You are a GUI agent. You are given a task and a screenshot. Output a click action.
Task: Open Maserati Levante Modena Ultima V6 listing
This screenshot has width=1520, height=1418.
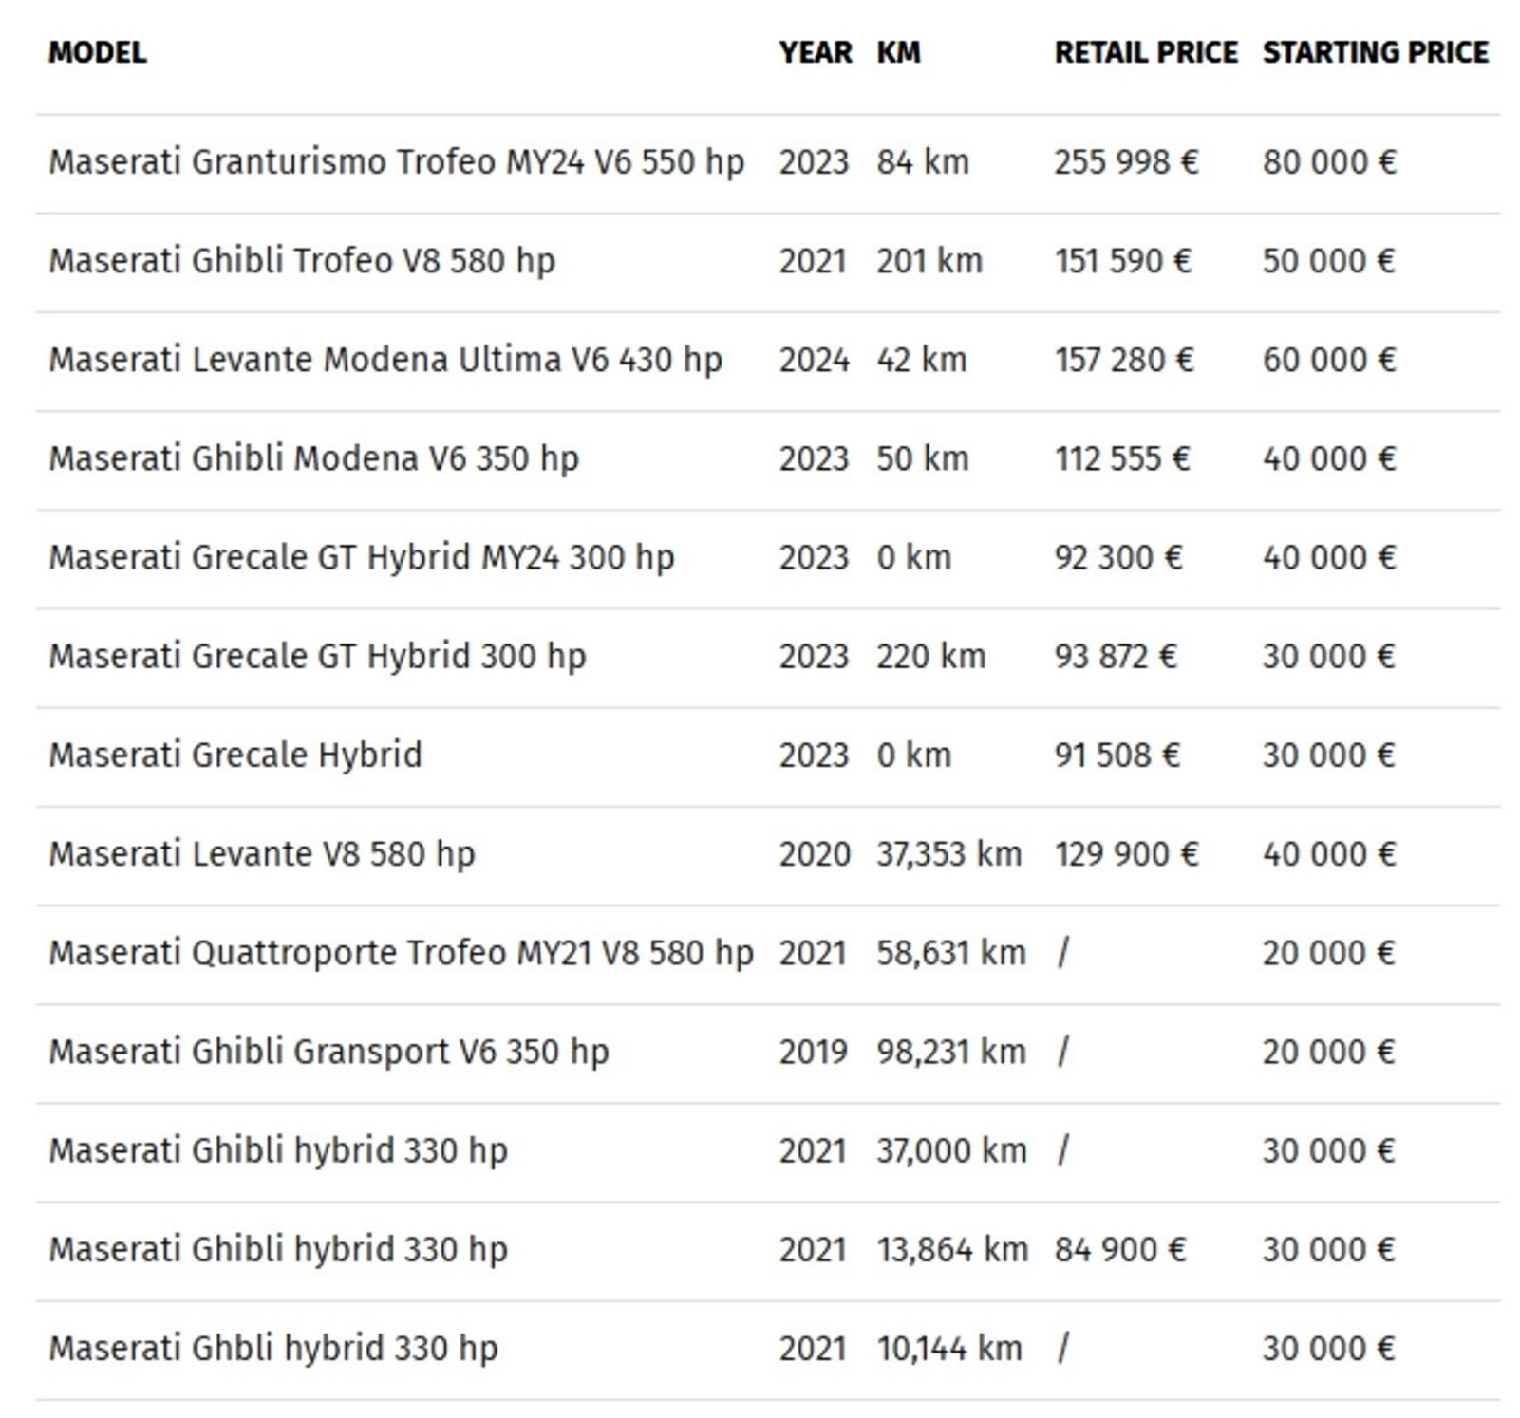coord(385,361)
